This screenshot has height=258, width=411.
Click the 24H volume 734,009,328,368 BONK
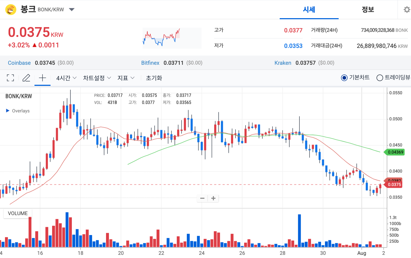[x=384, y=30]
